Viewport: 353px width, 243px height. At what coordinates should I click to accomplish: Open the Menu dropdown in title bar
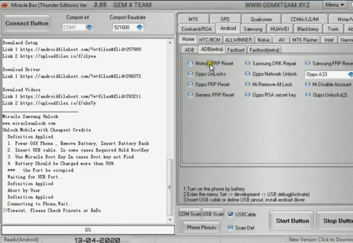pyautogui.click(x=335, y=5)
